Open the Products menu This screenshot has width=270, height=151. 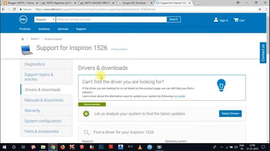(25, 29)
